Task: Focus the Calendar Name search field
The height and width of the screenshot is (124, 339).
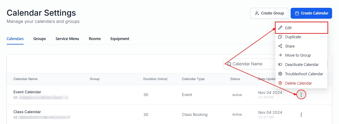Action: (x=251, y=64)
